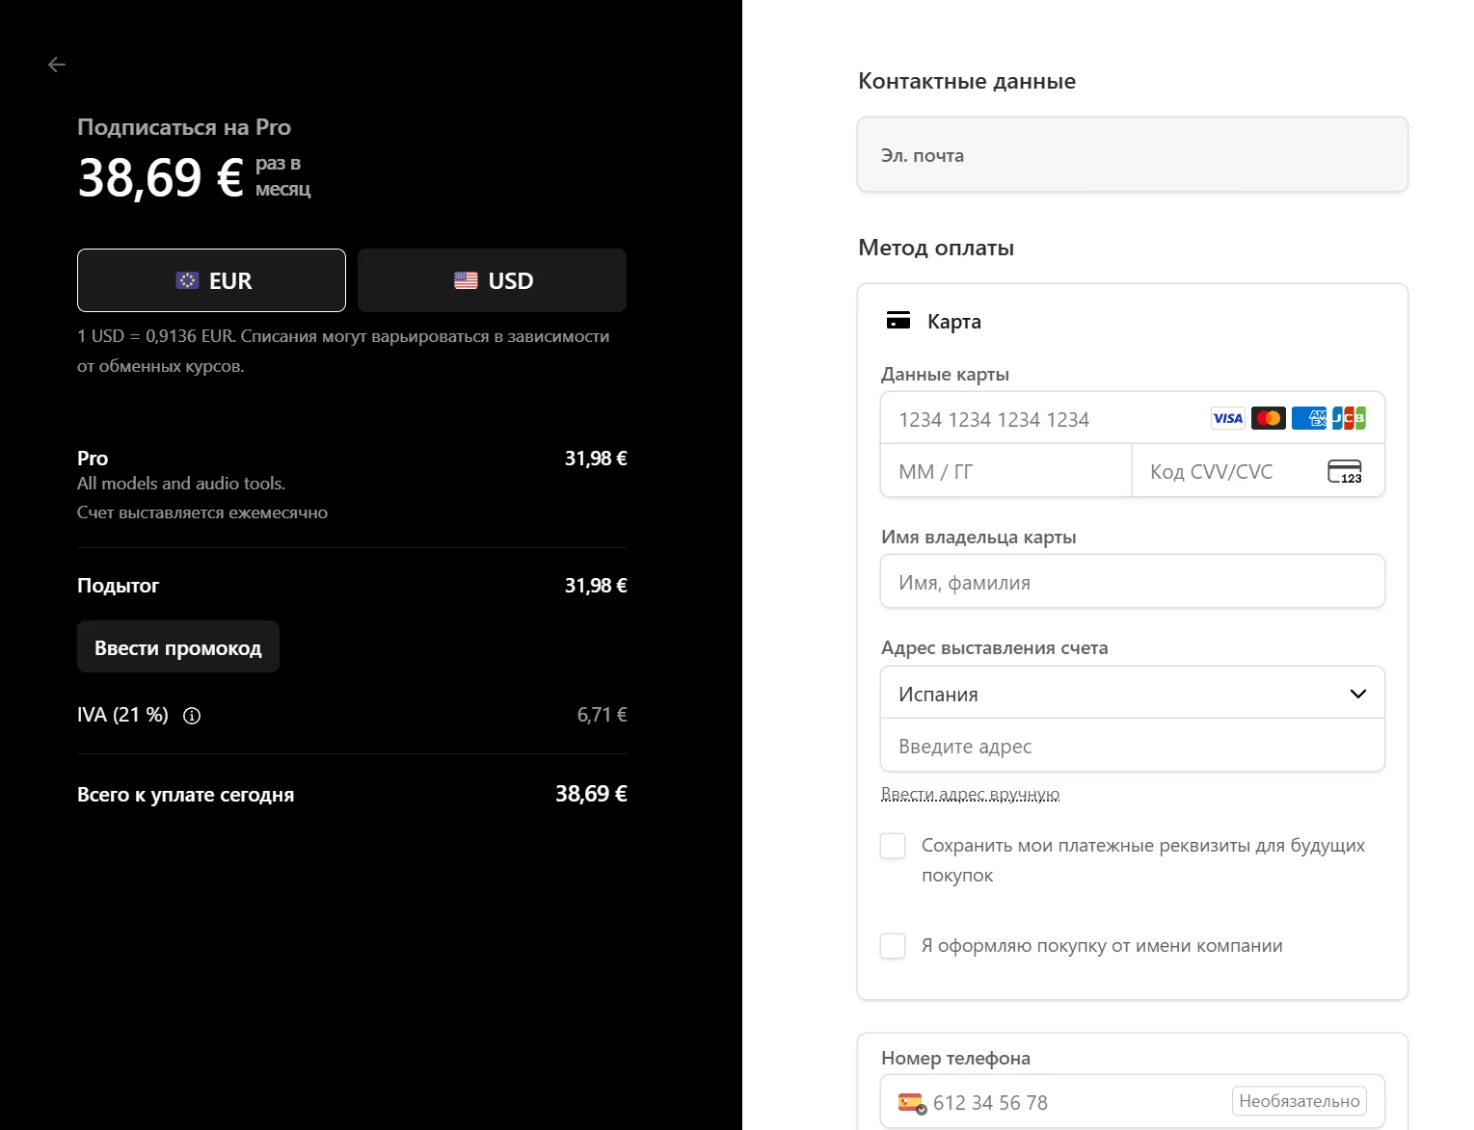Go back using the left arrow icon
1474x1130 pixels.
[x=57, y=65]
